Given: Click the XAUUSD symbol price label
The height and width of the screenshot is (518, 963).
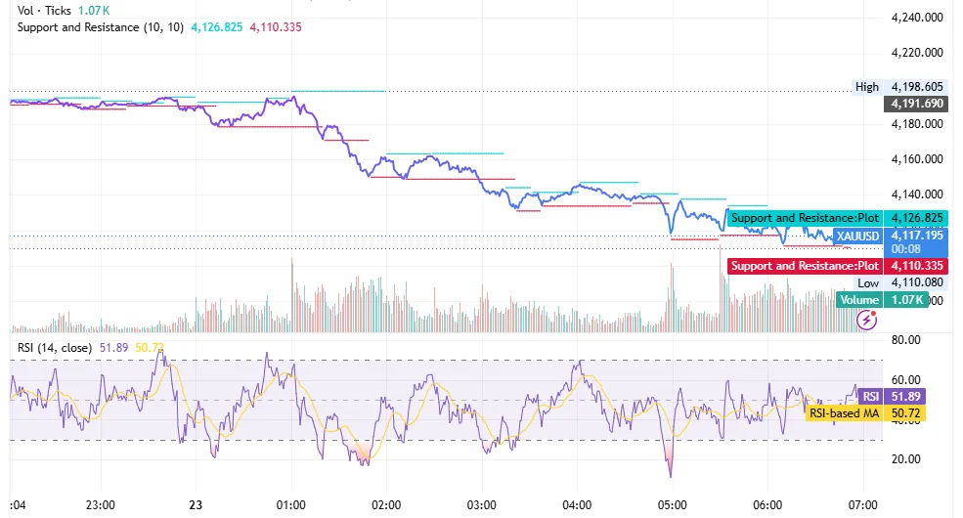Looking at the screenshot, I should click(x=858, y=236).
